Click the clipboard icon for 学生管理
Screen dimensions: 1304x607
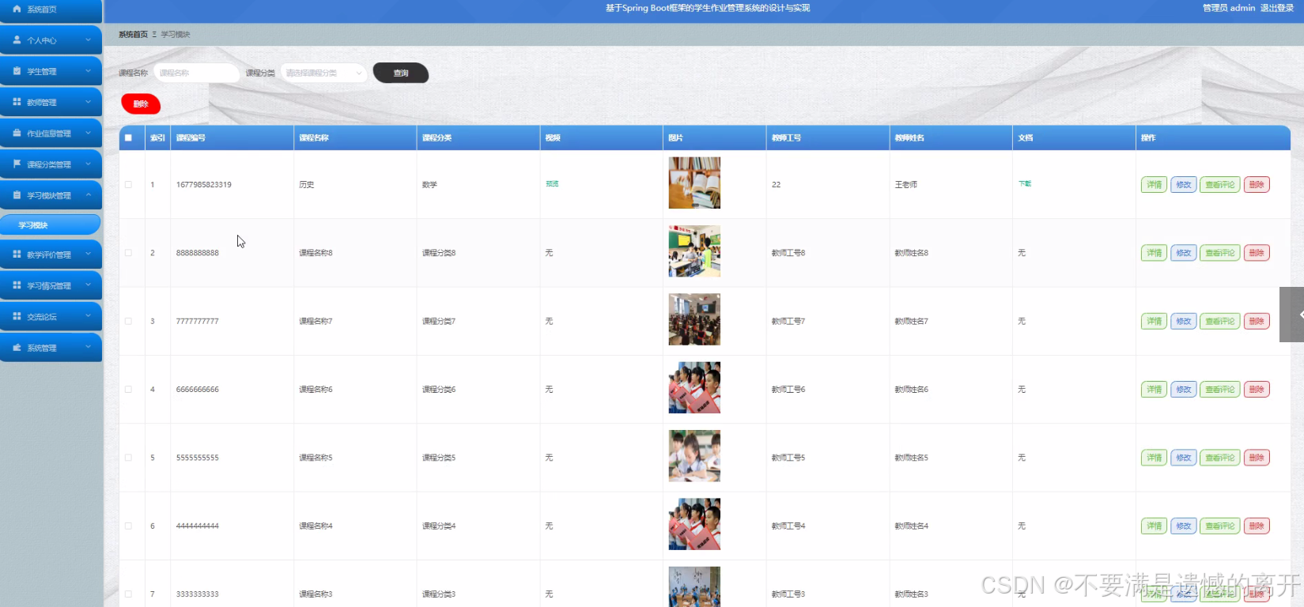[17, 71]
